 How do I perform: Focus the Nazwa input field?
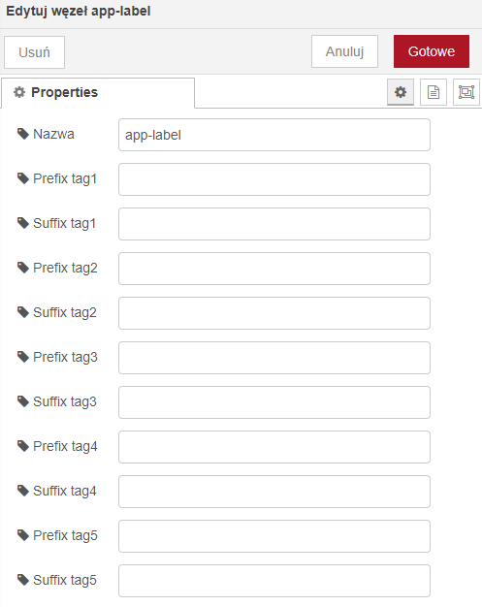(x=274, y=135)
